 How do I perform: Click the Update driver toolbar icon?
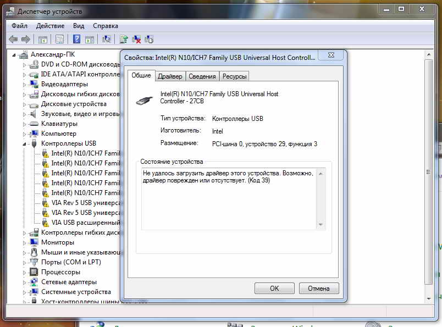pyautogui.click(x=124, y=39)
